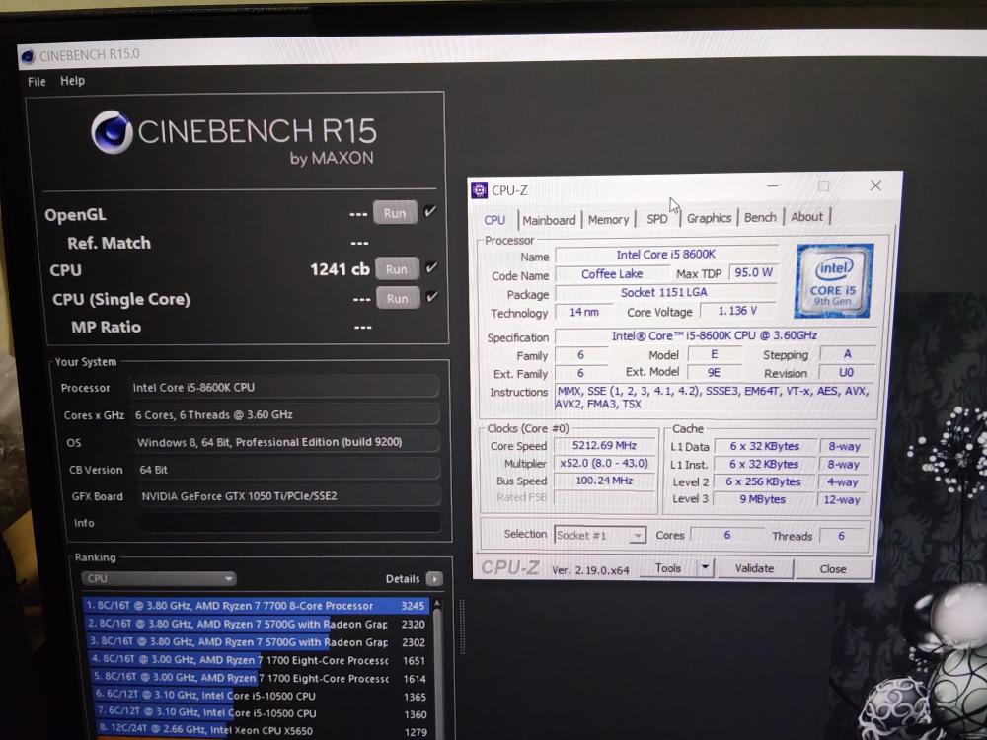Switch to the Graphics tab in CPU-Z
This screenshot has width=987, height=740.
709,218
